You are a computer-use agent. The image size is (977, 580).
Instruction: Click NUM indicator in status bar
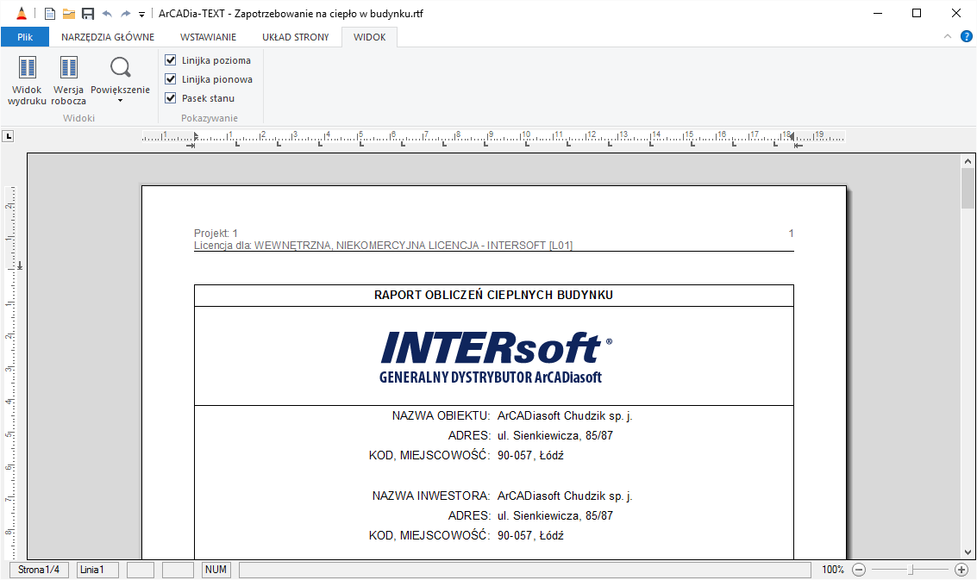point(216,570)
